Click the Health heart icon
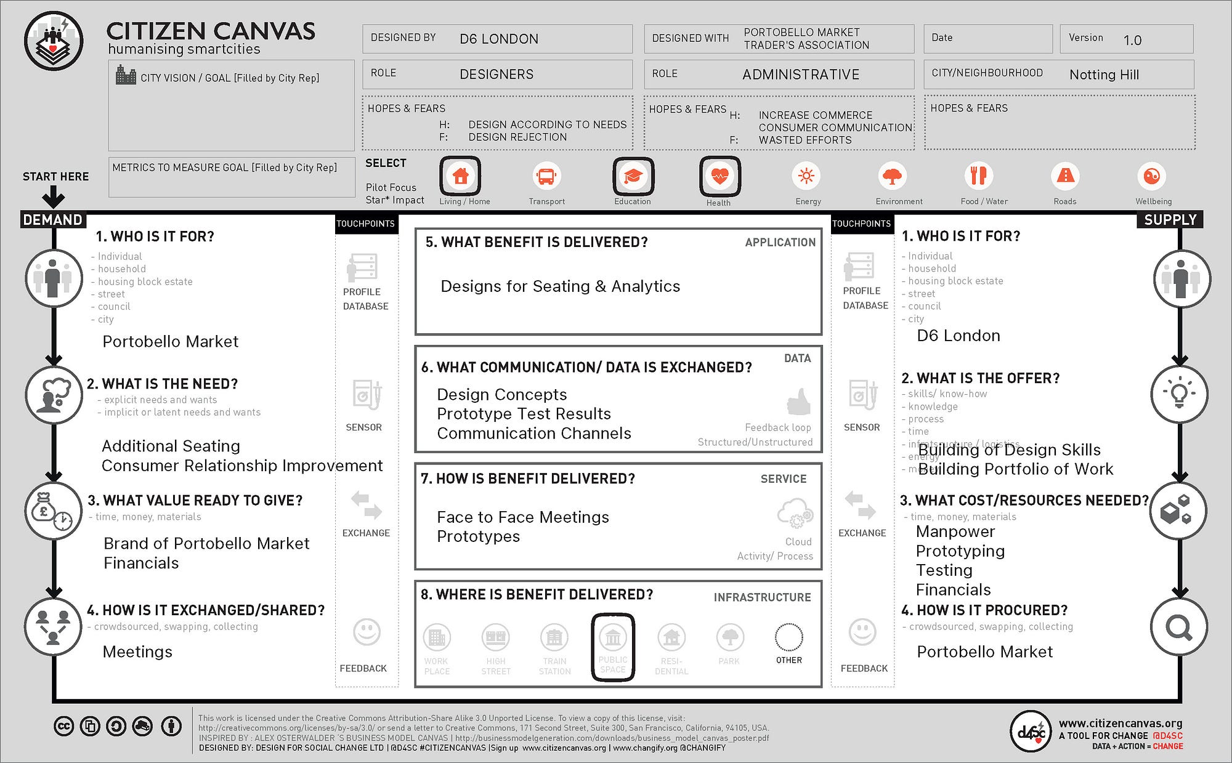Viewport: 1232px width, 763px height. 719,176
